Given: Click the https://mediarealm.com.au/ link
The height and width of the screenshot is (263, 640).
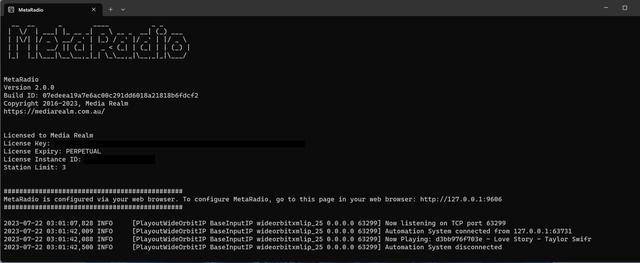Looking at the screenshot, I should (54, 111).
